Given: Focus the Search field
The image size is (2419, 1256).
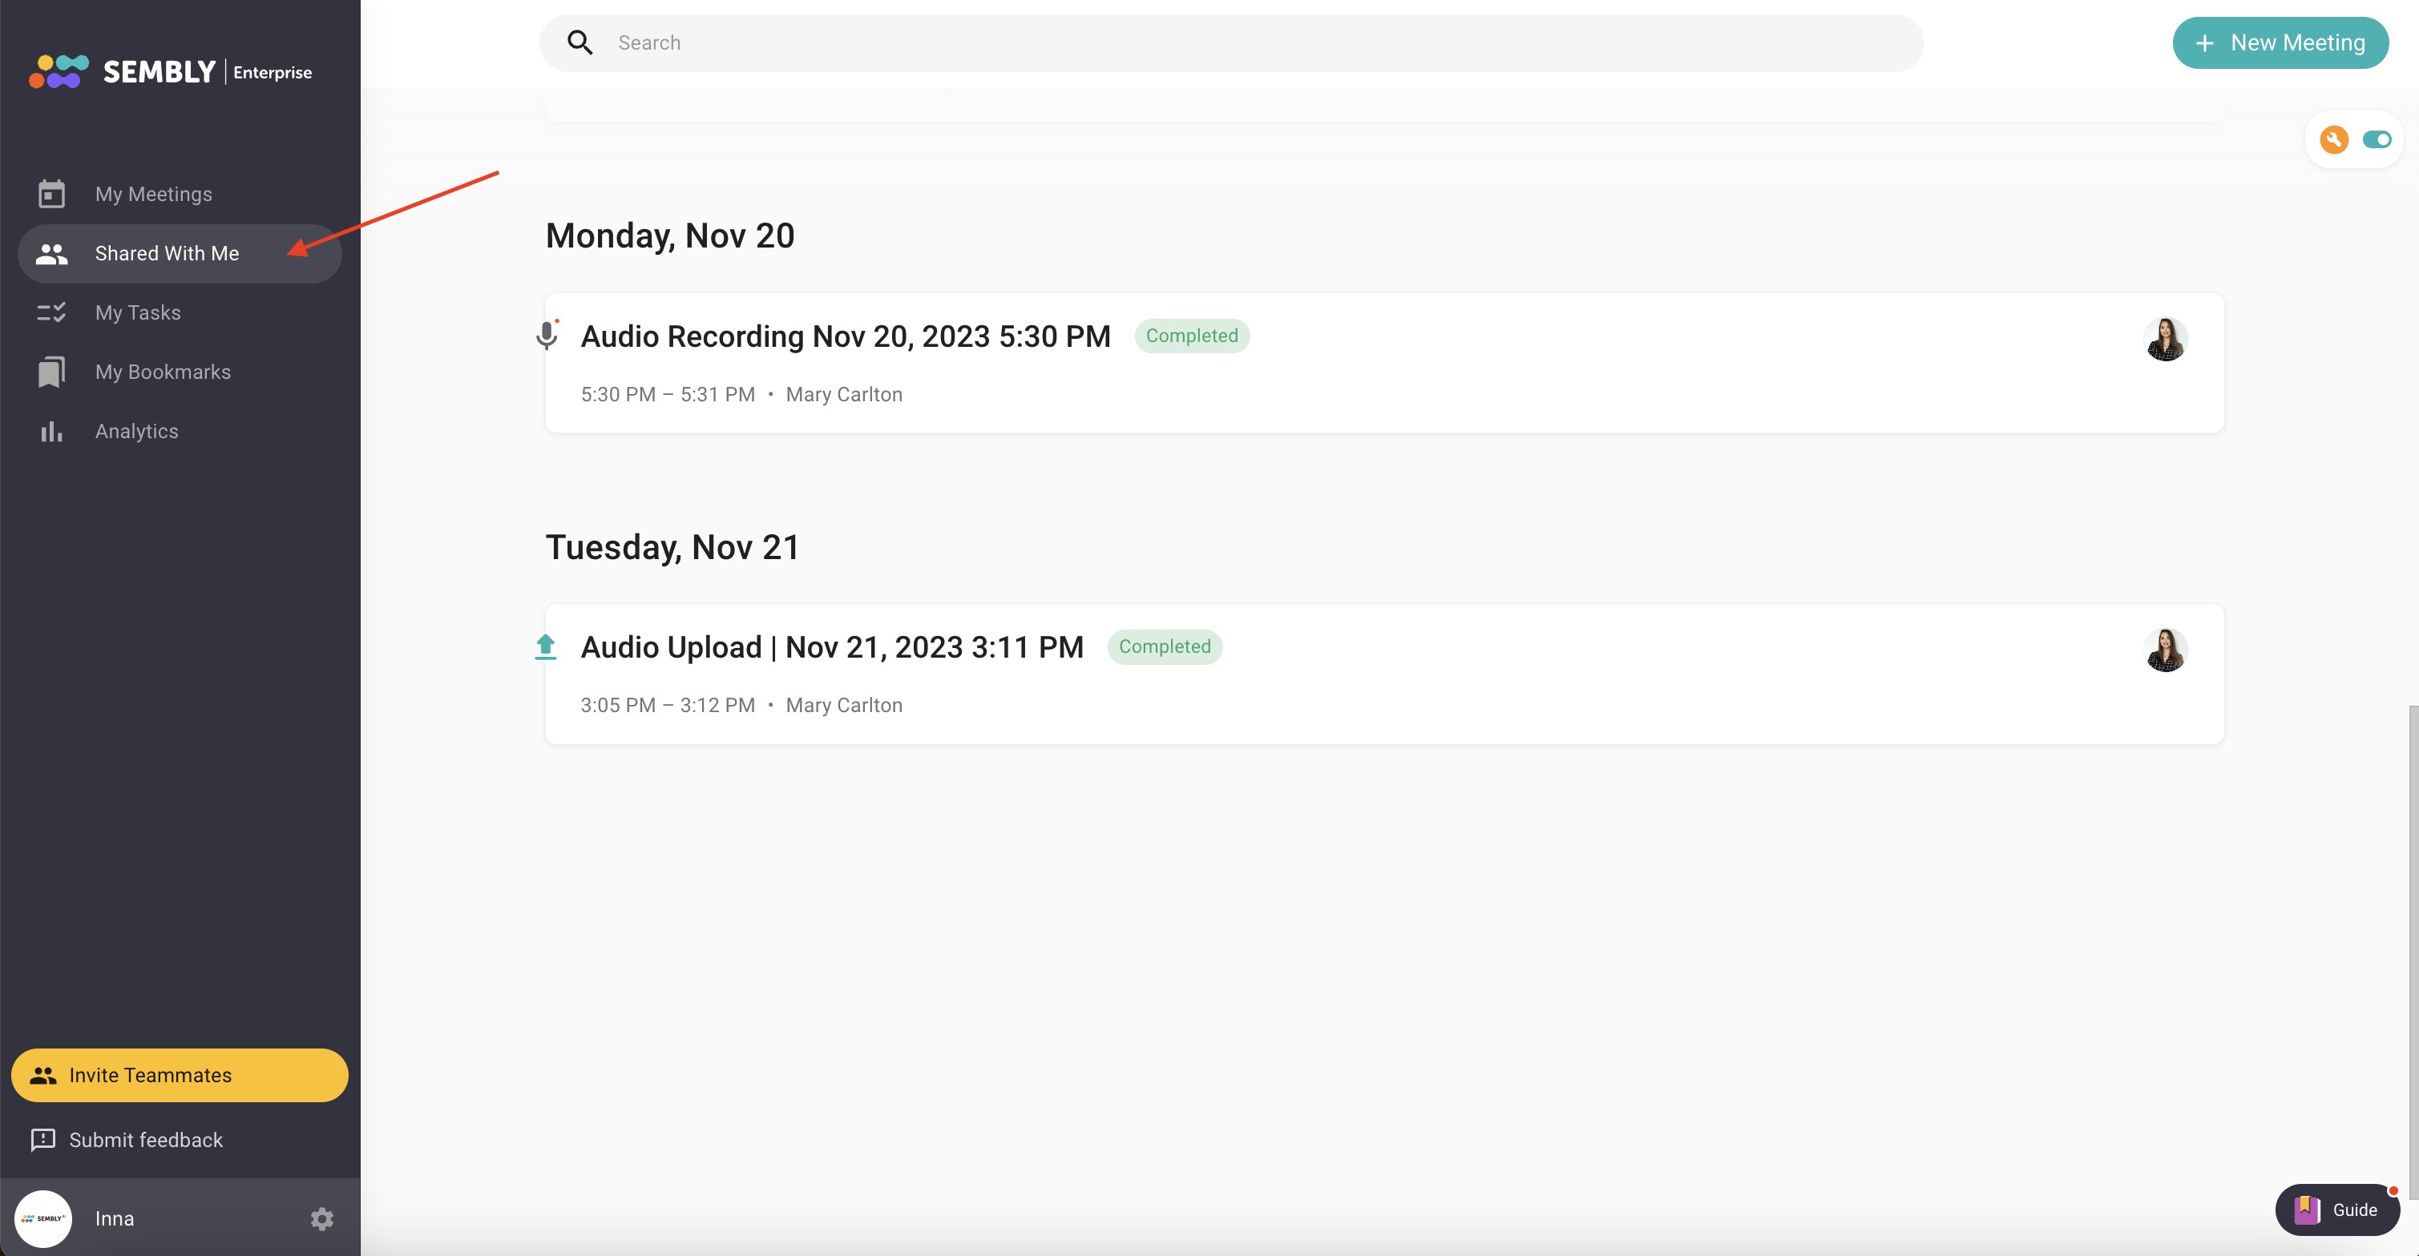Looking at the screenshot, I should click(x=1231, y=42).
